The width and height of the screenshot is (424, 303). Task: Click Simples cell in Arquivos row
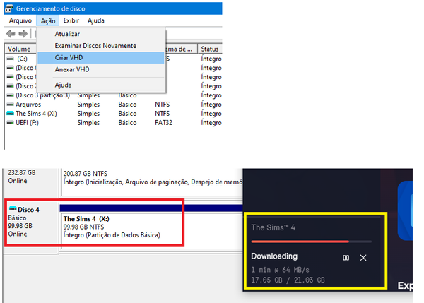tap(88, 105)
